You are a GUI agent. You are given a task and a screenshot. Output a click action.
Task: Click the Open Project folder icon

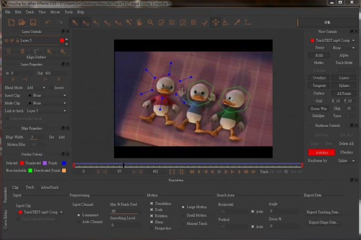[22, 22]
